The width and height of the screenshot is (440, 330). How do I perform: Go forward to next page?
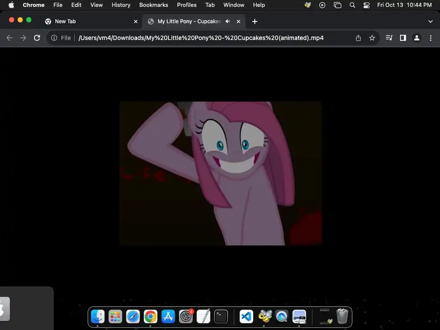[23, 38]
